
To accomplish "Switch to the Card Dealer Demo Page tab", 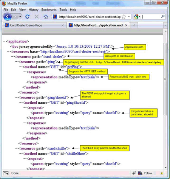I will (34, 25).
